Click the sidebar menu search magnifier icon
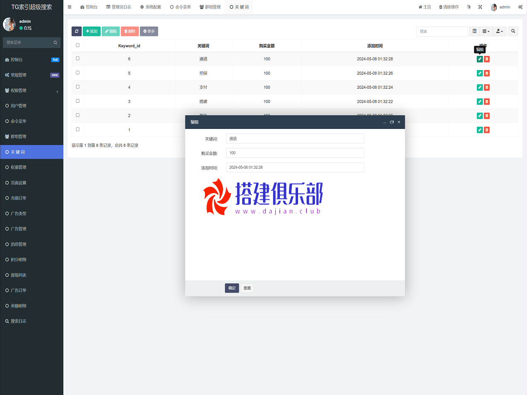This screenshot has width=527, height=395. 55,42
